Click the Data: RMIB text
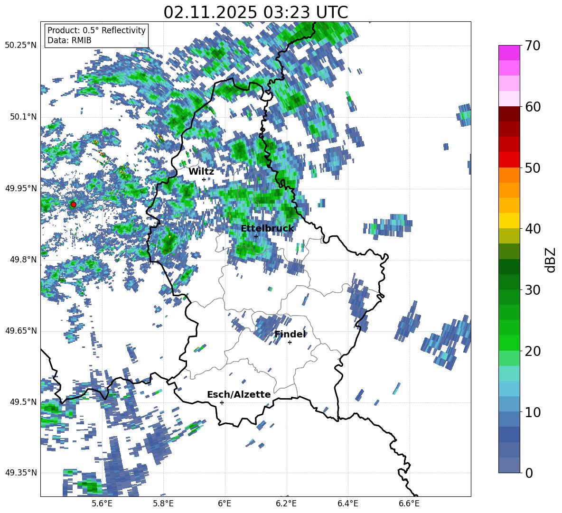 pyautogui.click(x=69, y=40)
